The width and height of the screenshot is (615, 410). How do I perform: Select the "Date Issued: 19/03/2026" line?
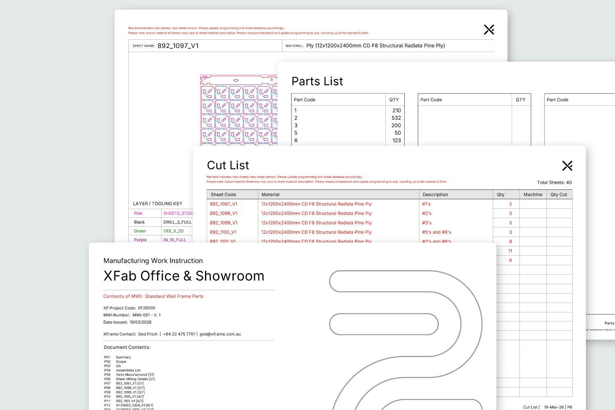pos(128,322)
